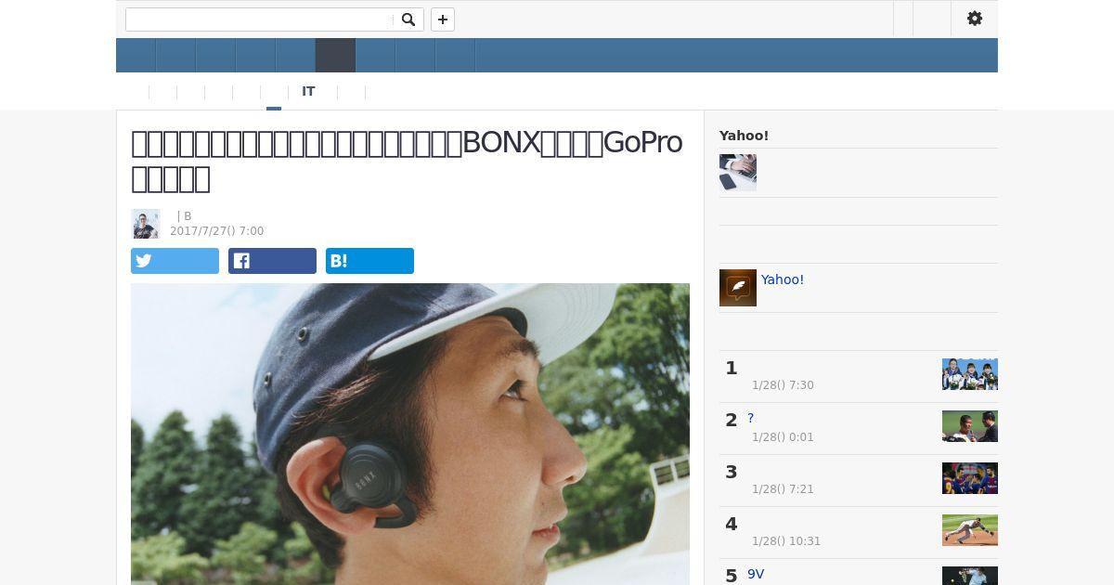Viewport: 1114px width, 585px height.
Task: Click the plus button beside search
Action: coord(443,19)
